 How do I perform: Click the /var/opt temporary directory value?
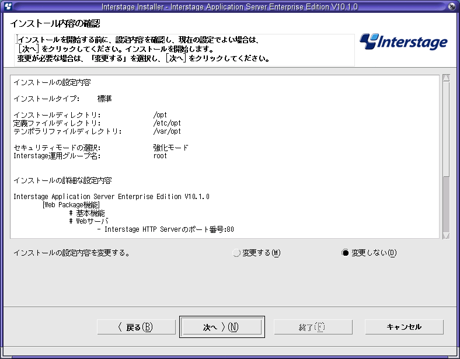click(167, 131)
